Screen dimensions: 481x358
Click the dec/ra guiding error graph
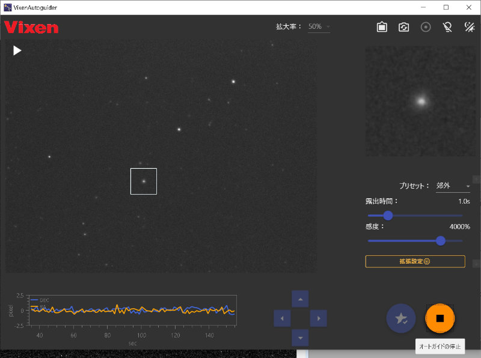point(131,311)
